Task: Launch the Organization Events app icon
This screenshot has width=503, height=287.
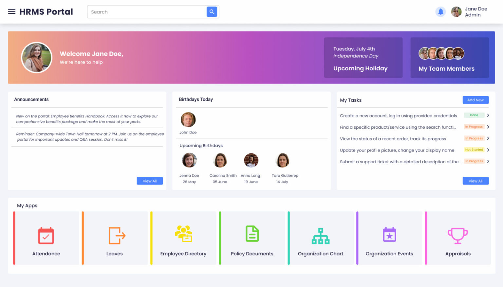Action: coord(389,235)
